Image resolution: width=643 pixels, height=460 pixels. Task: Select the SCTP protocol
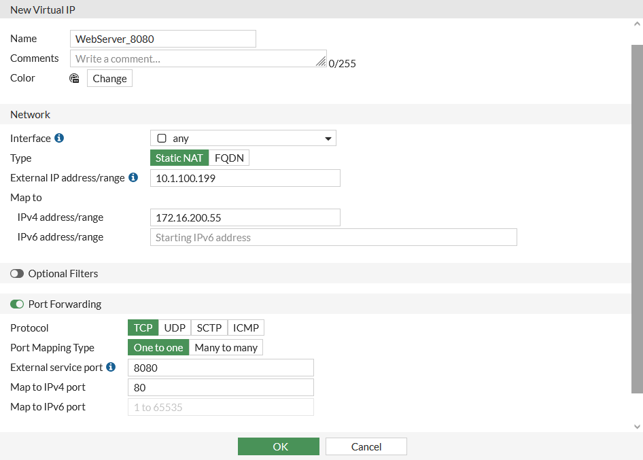[x=209, y=328]
